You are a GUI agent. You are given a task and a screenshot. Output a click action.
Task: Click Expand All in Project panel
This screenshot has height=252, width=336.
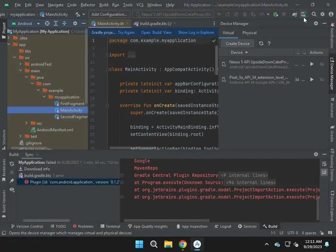56,23
